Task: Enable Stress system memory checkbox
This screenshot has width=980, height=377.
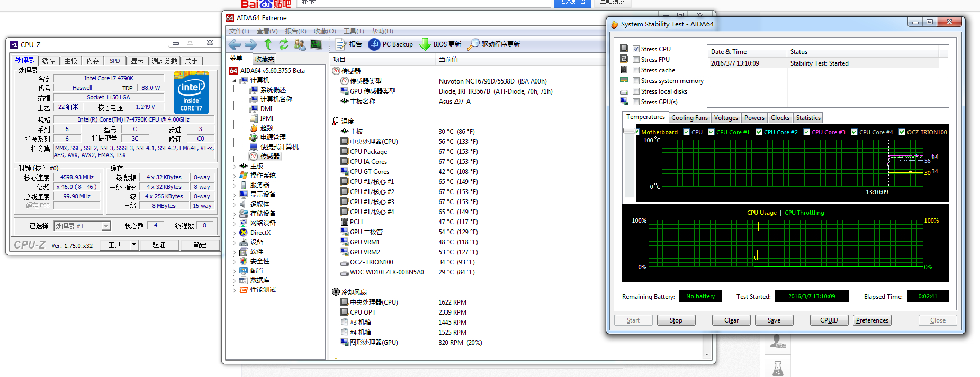Action: [636, 81]
